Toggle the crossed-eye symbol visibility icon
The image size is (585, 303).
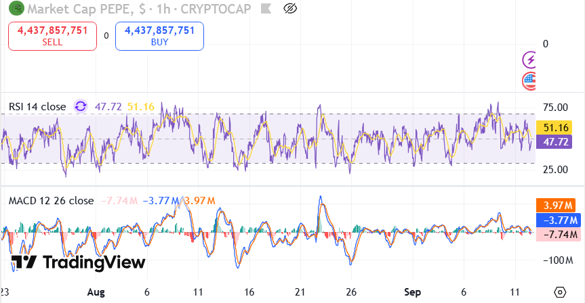tap(290, 8)
